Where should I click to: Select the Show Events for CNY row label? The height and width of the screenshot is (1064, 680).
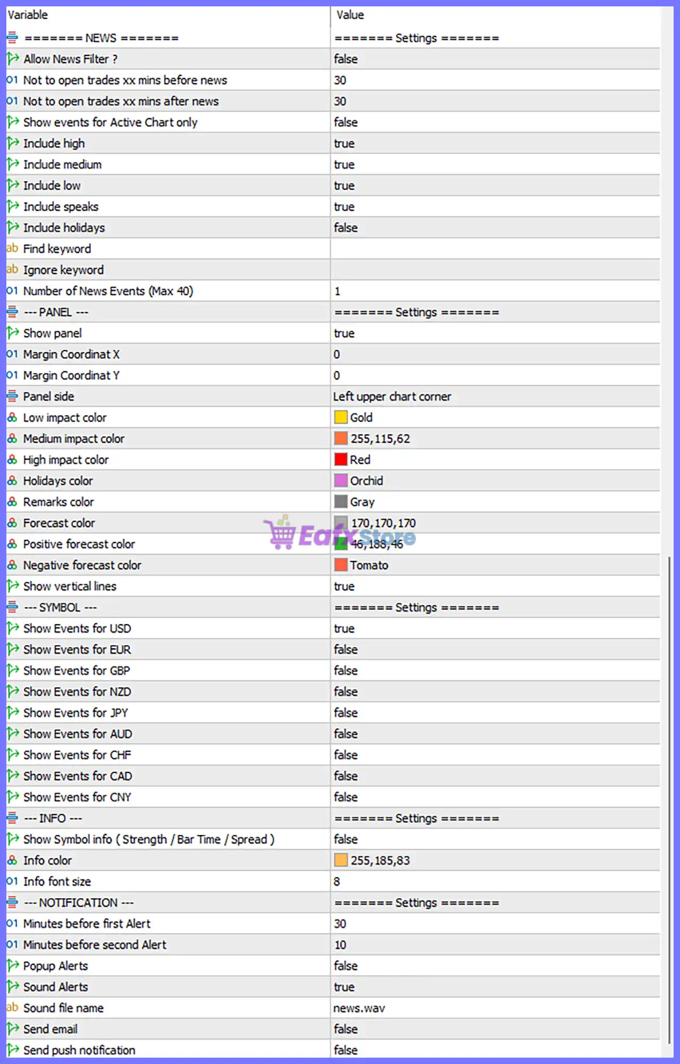[x=77, y=797]
